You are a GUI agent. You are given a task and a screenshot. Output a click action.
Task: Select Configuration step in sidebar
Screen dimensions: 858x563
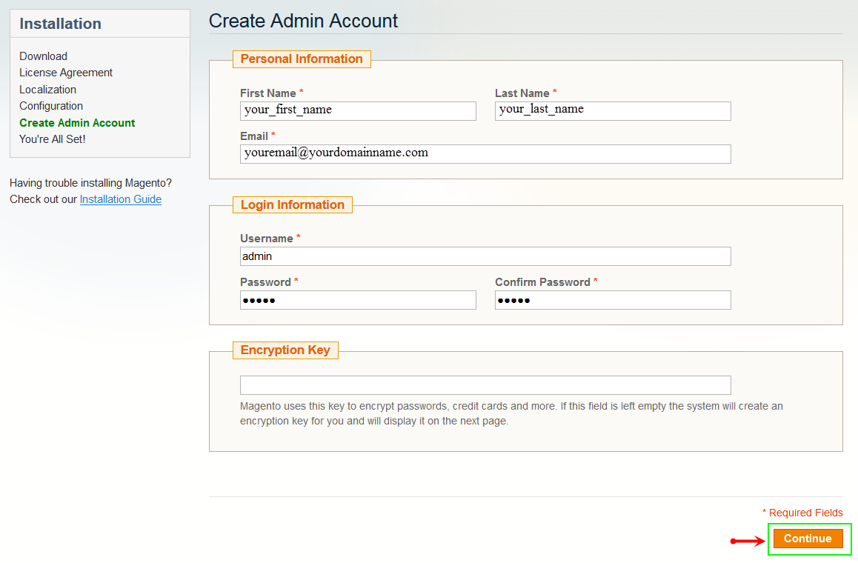point(51,106)
